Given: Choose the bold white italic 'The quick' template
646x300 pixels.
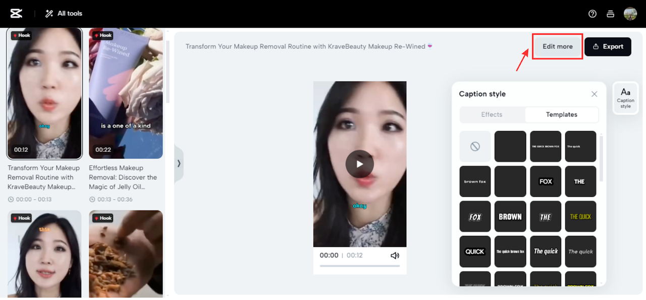Looking at the screenshot, I should (546, 252).
